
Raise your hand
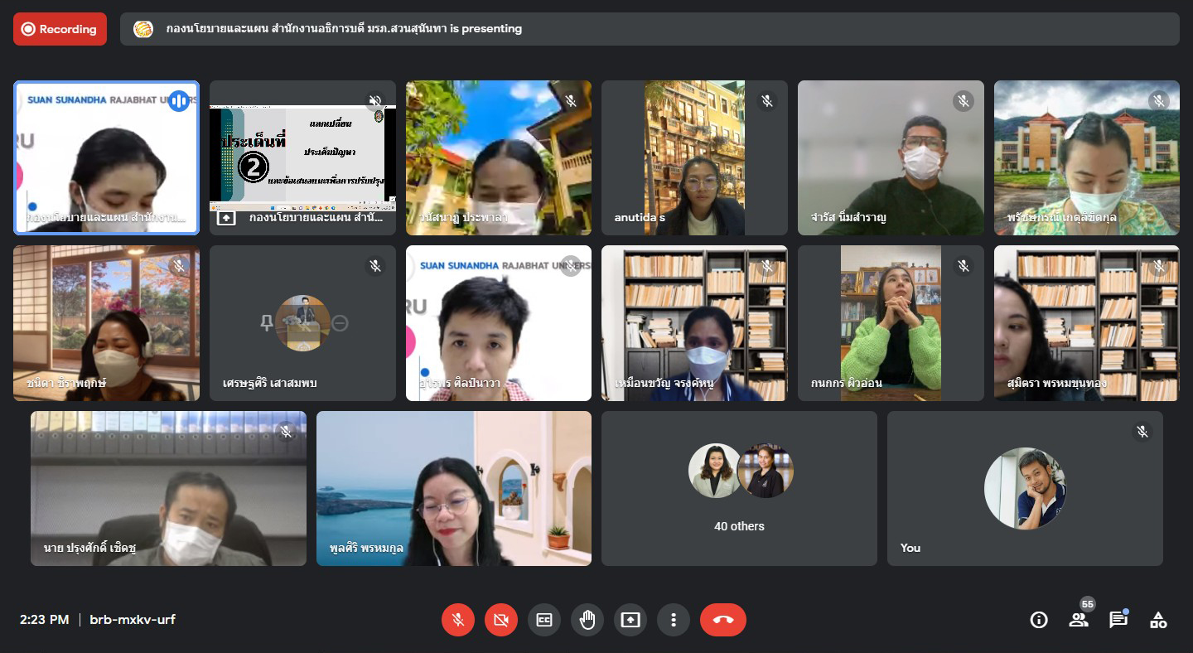(587, 620)
